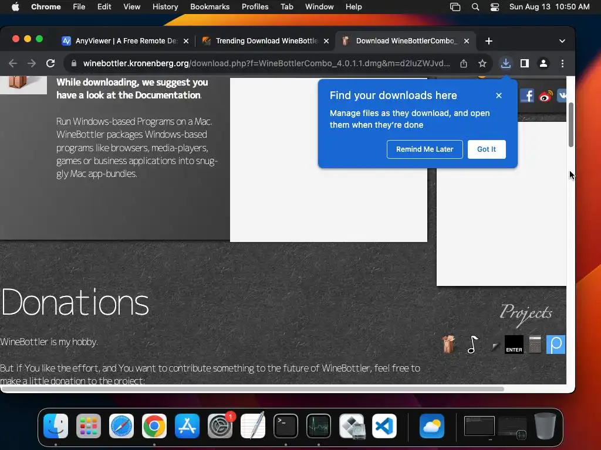
Task: Toggle Chrome side panel icon
Action: click(524, 63)
